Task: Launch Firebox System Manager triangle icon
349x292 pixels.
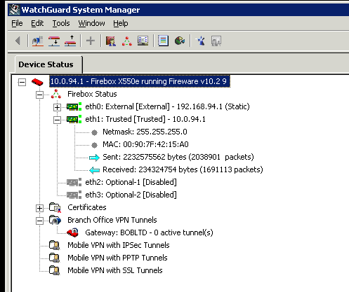Action: [x=127, y=41]
